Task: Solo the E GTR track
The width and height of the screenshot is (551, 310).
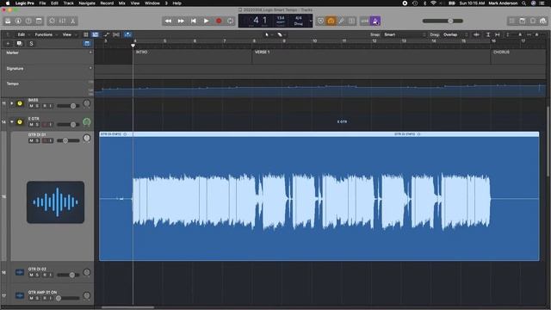Action: point(37,125)
